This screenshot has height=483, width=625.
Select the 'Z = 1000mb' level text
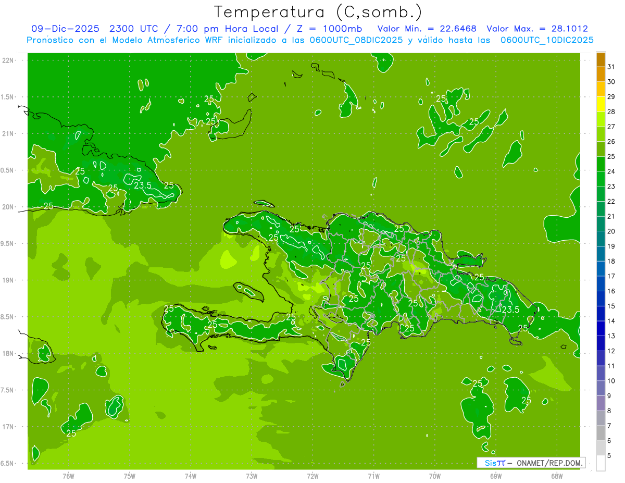328,29
